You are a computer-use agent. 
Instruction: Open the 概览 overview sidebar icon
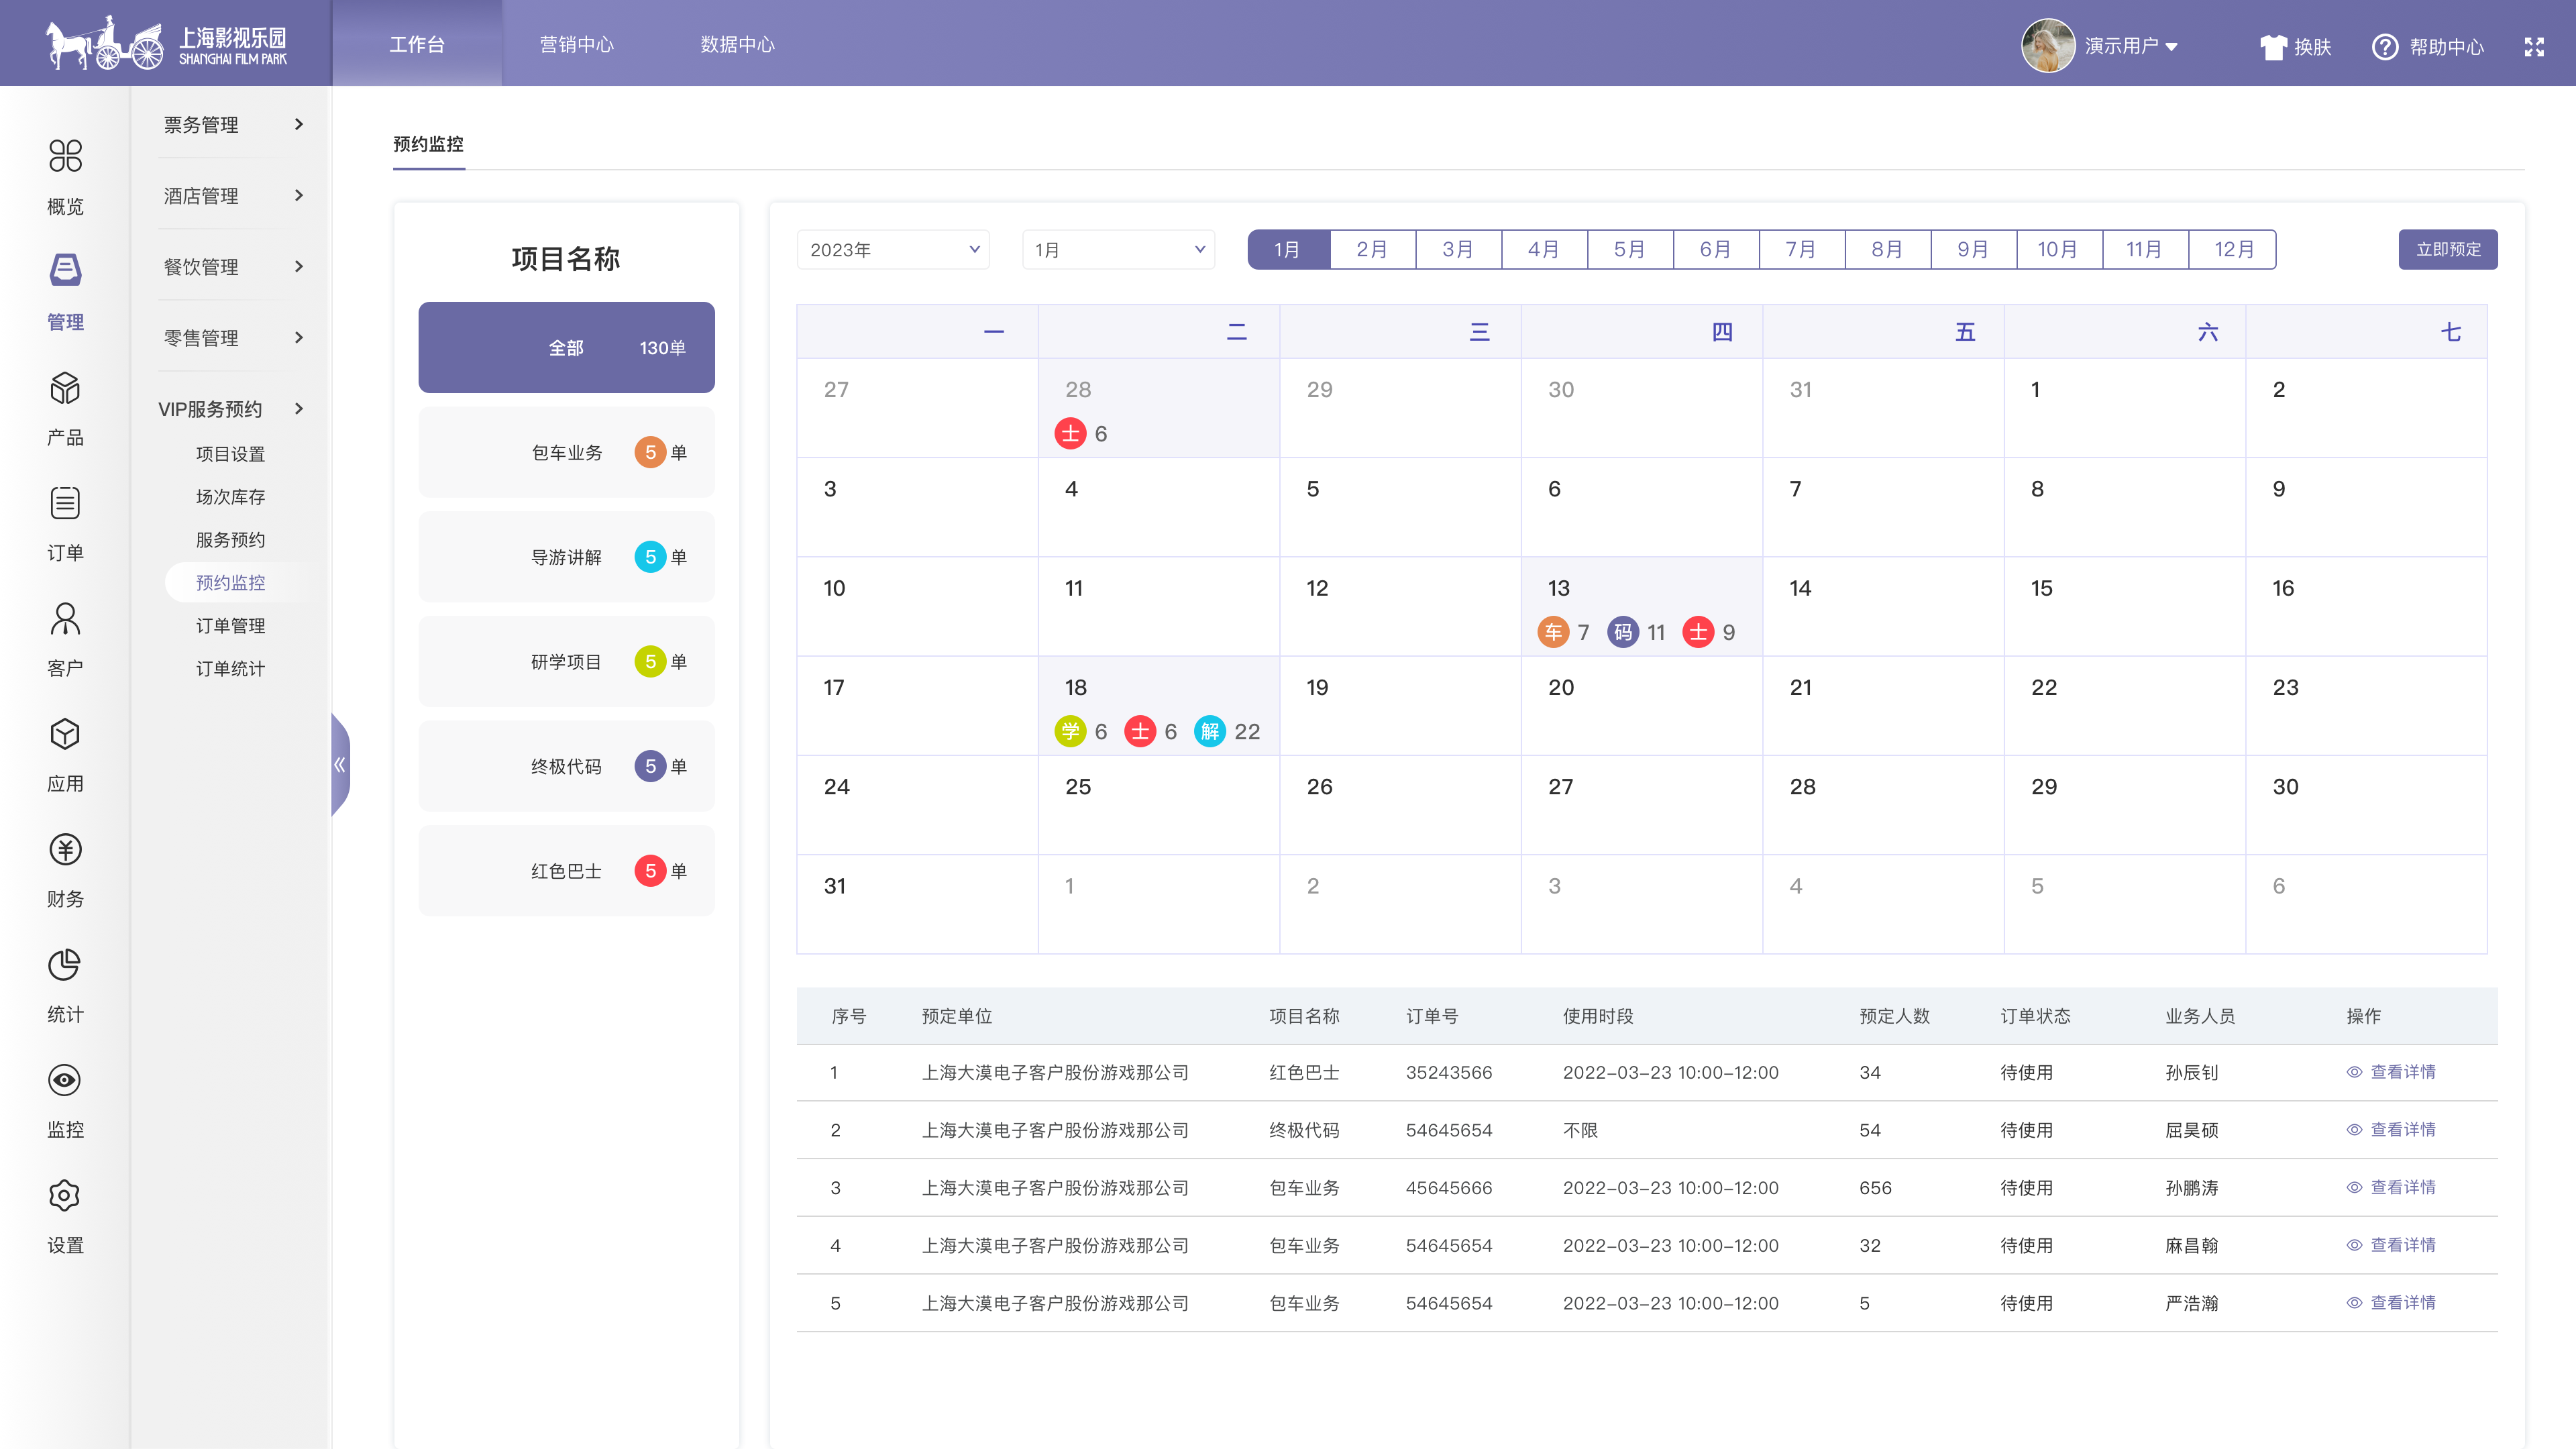tap(65, 155)
